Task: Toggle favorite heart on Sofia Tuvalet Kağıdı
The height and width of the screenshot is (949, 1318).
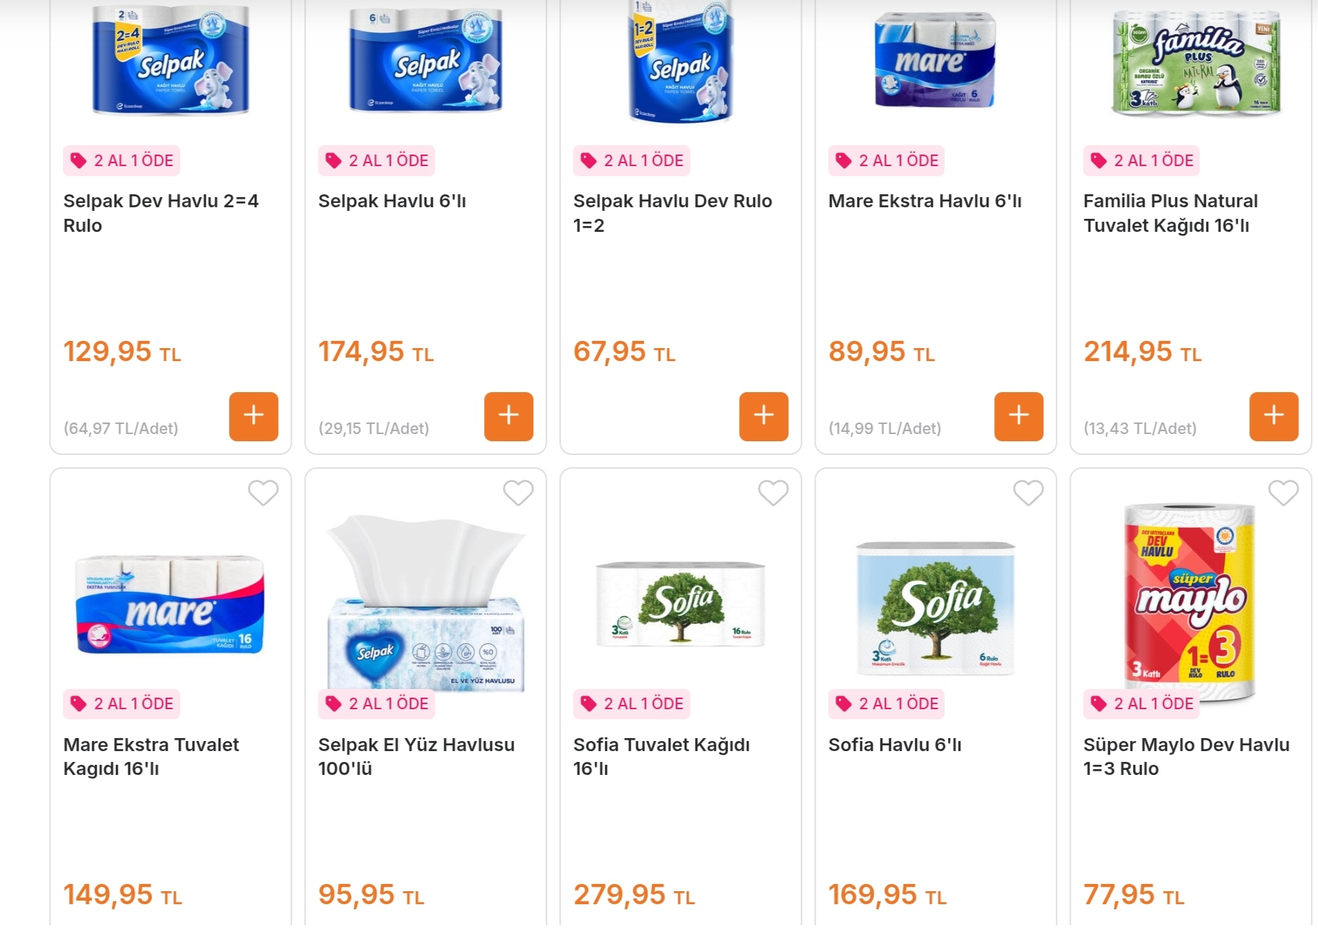Action: [773, 493]
